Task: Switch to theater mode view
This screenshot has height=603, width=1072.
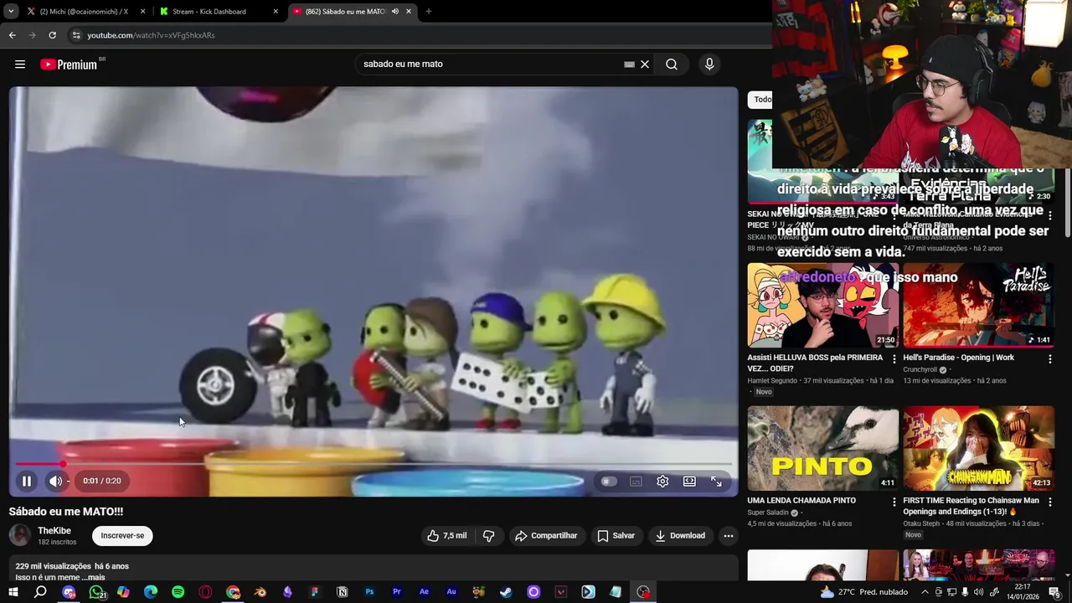Action: pos(689,482)
